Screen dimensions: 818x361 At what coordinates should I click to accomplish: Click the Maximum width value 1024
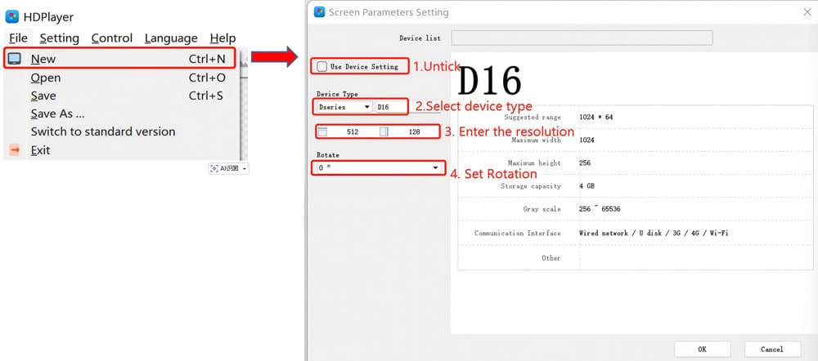coord(587,140)
